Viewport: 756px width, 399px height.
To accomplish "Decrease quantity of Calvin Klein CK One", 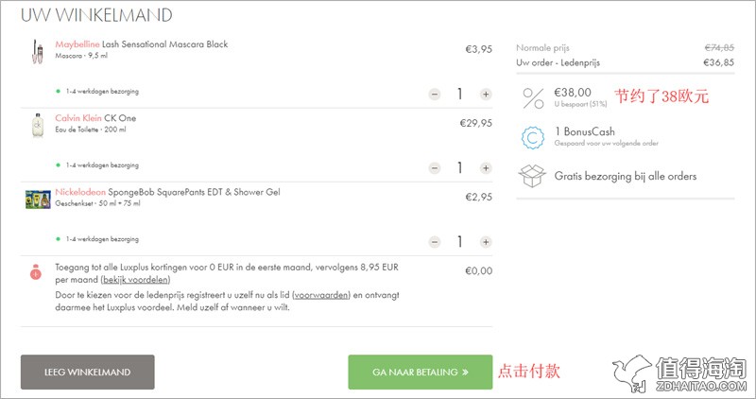I will [x=435, y=168].
